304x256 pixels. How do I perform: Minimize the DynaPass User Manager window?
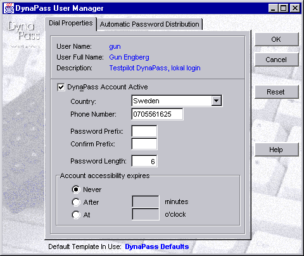[273, 8]
